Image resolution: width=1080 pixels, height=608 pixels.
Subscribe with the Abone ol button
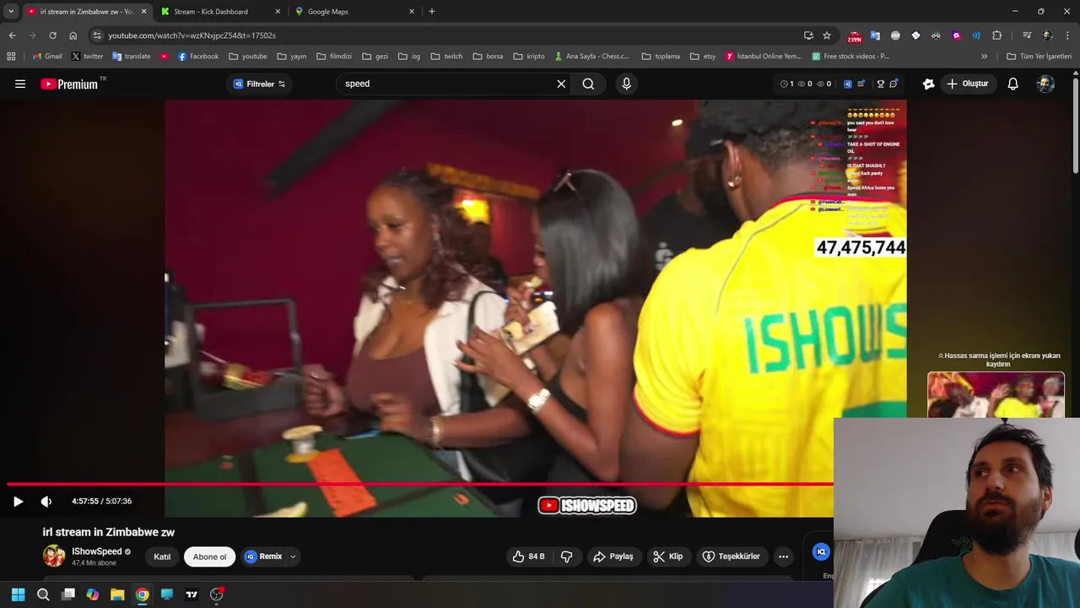point(209,556)
